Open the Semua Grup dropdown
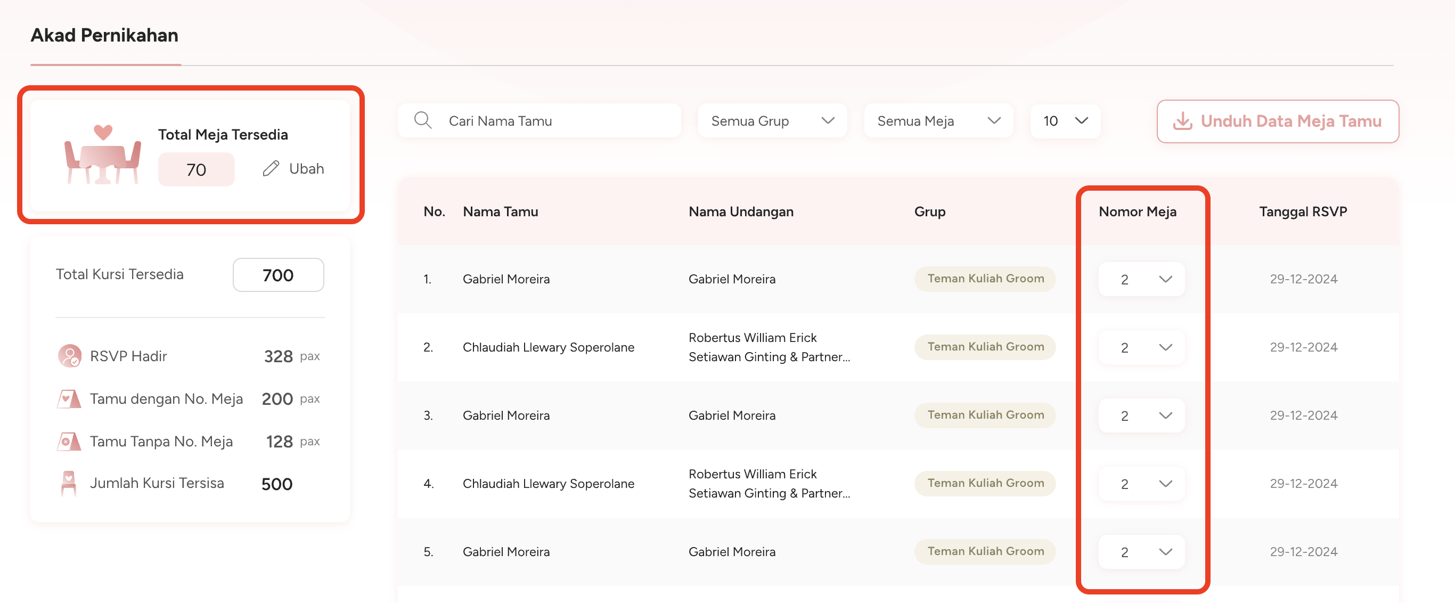Viewport: 1455px width, 603px height. [772, 121]
